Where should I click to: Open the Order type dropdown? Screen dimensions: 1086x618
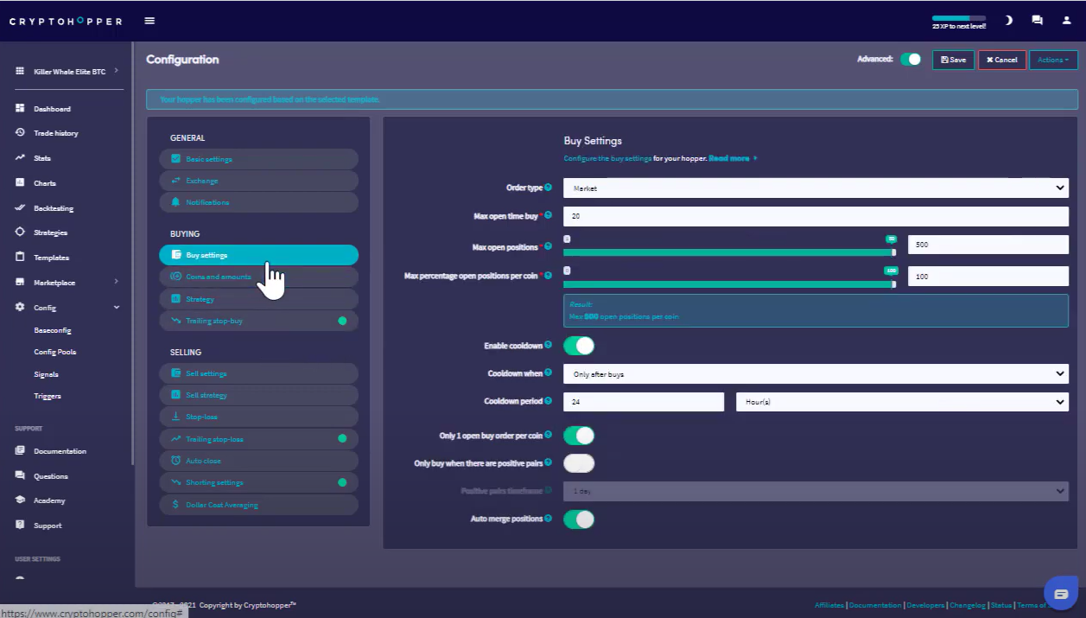click(816, 188)
